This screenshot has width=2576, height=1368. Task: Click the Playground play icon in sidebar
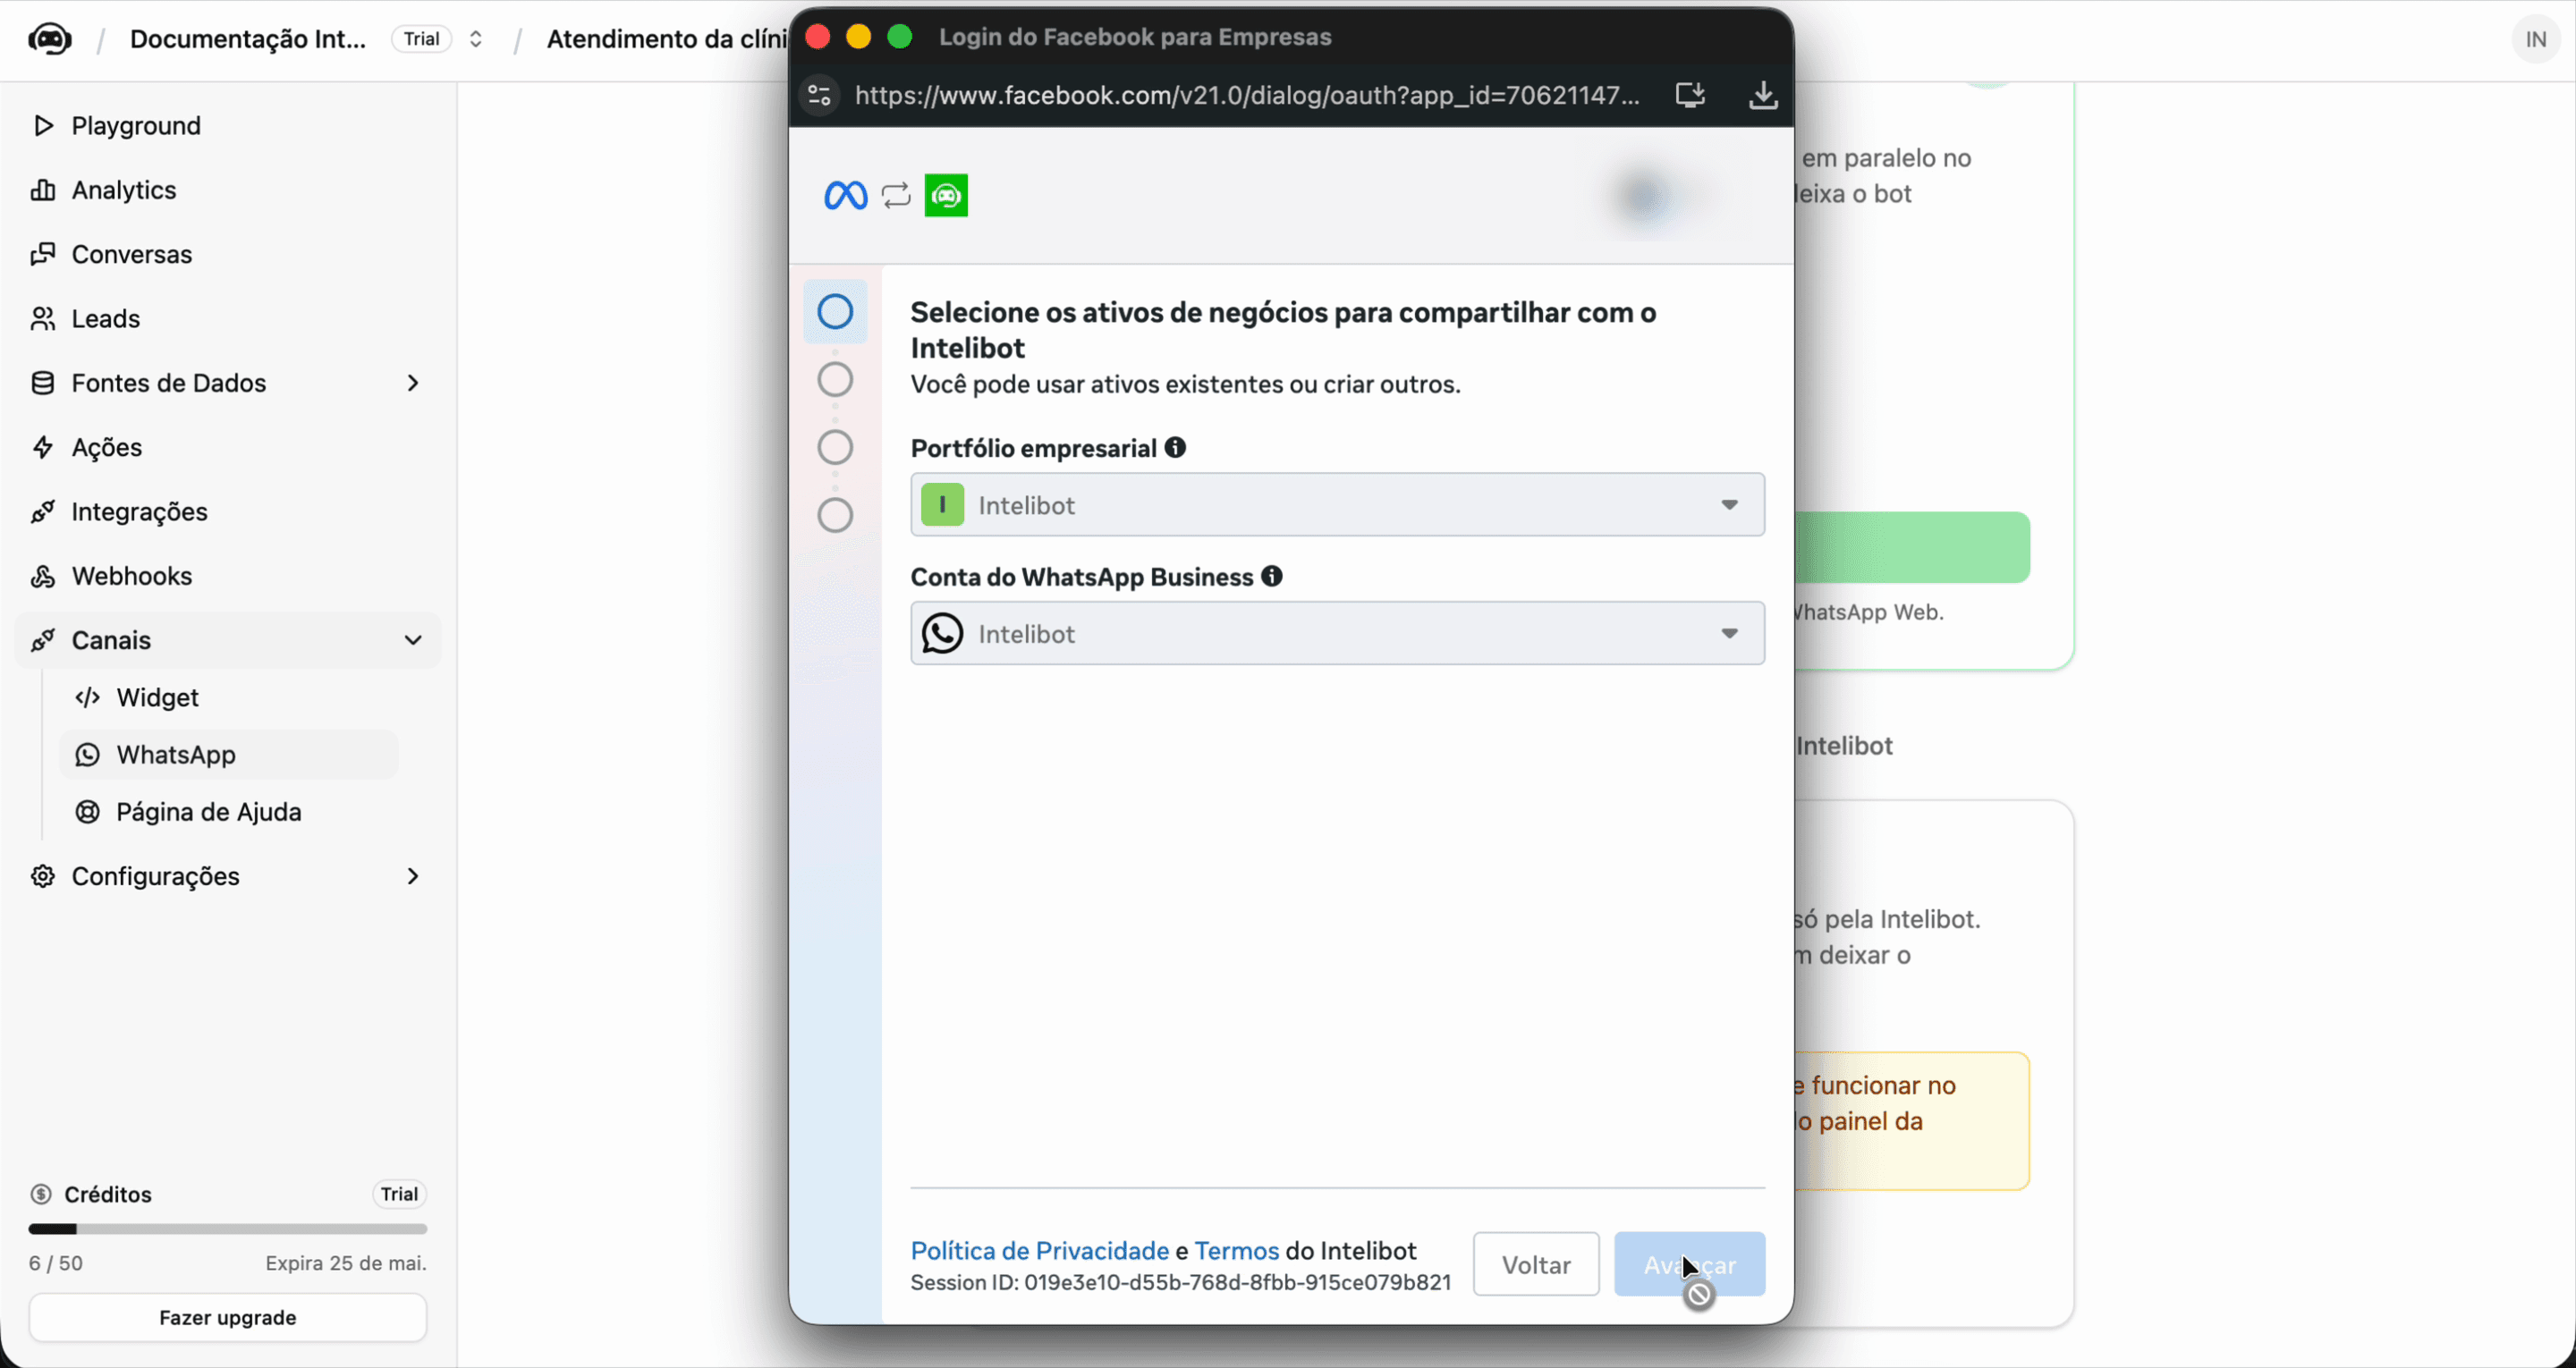click(43, 125)
